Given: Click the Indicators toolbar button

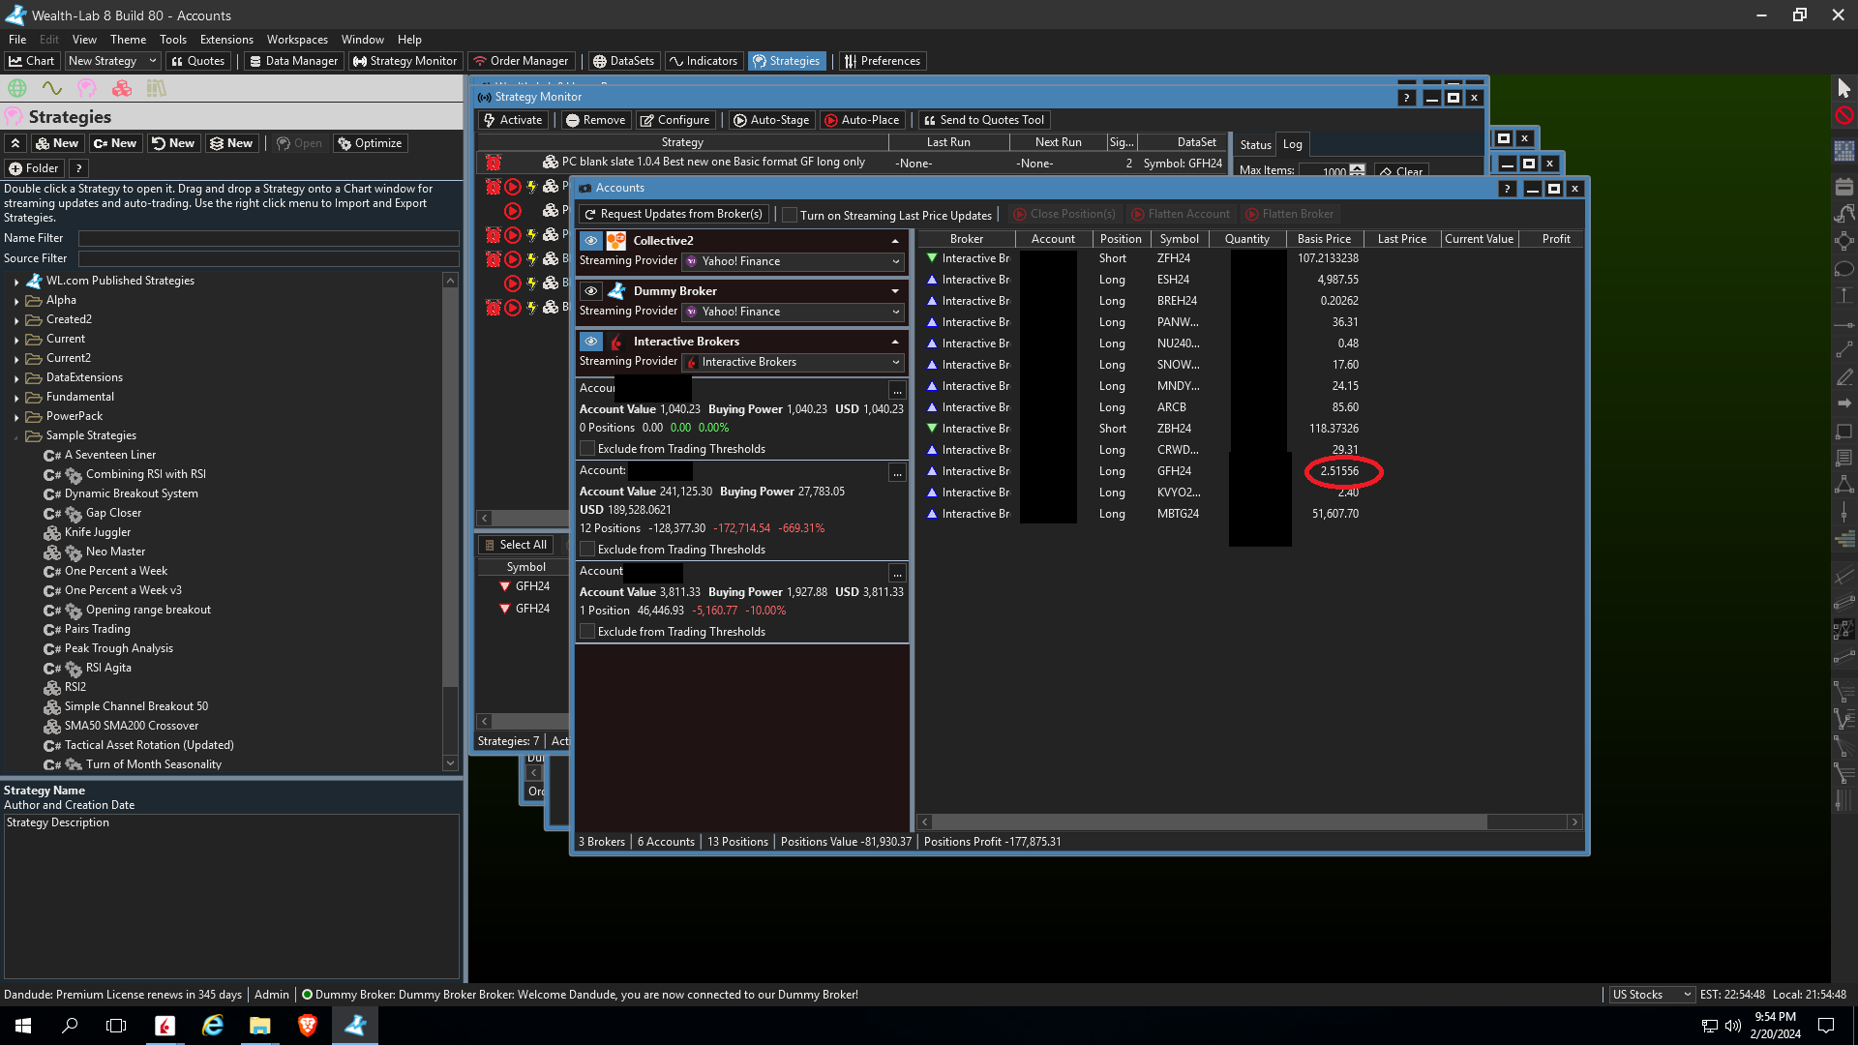Looking at the screenshot, I should click(703, 61).
